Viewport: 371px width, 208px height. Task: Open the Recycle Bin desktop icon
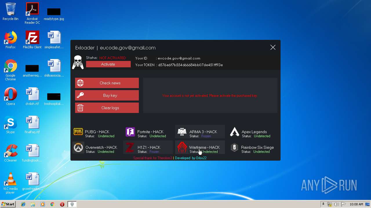10,12
